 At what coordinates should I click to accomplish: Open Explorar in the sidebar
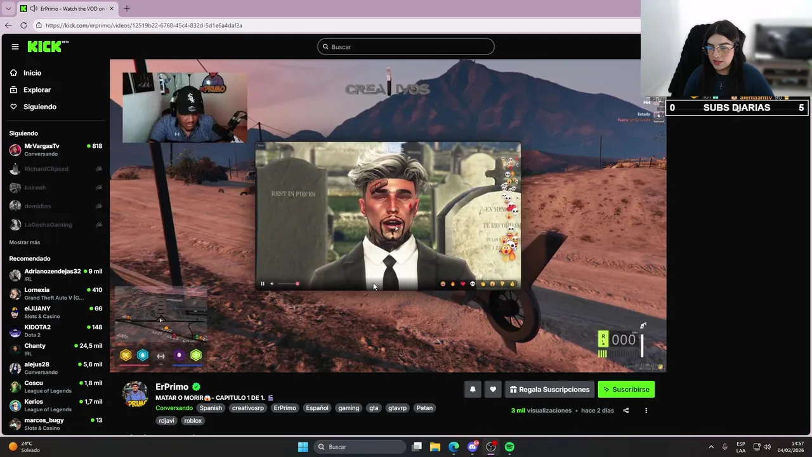(37, 90)
